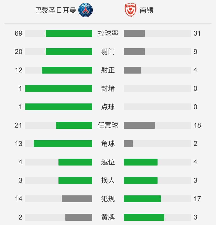The height and width of the screenshot is (225, 216).
Task: Click the right green 换人 bar
Action: (141, 180)
